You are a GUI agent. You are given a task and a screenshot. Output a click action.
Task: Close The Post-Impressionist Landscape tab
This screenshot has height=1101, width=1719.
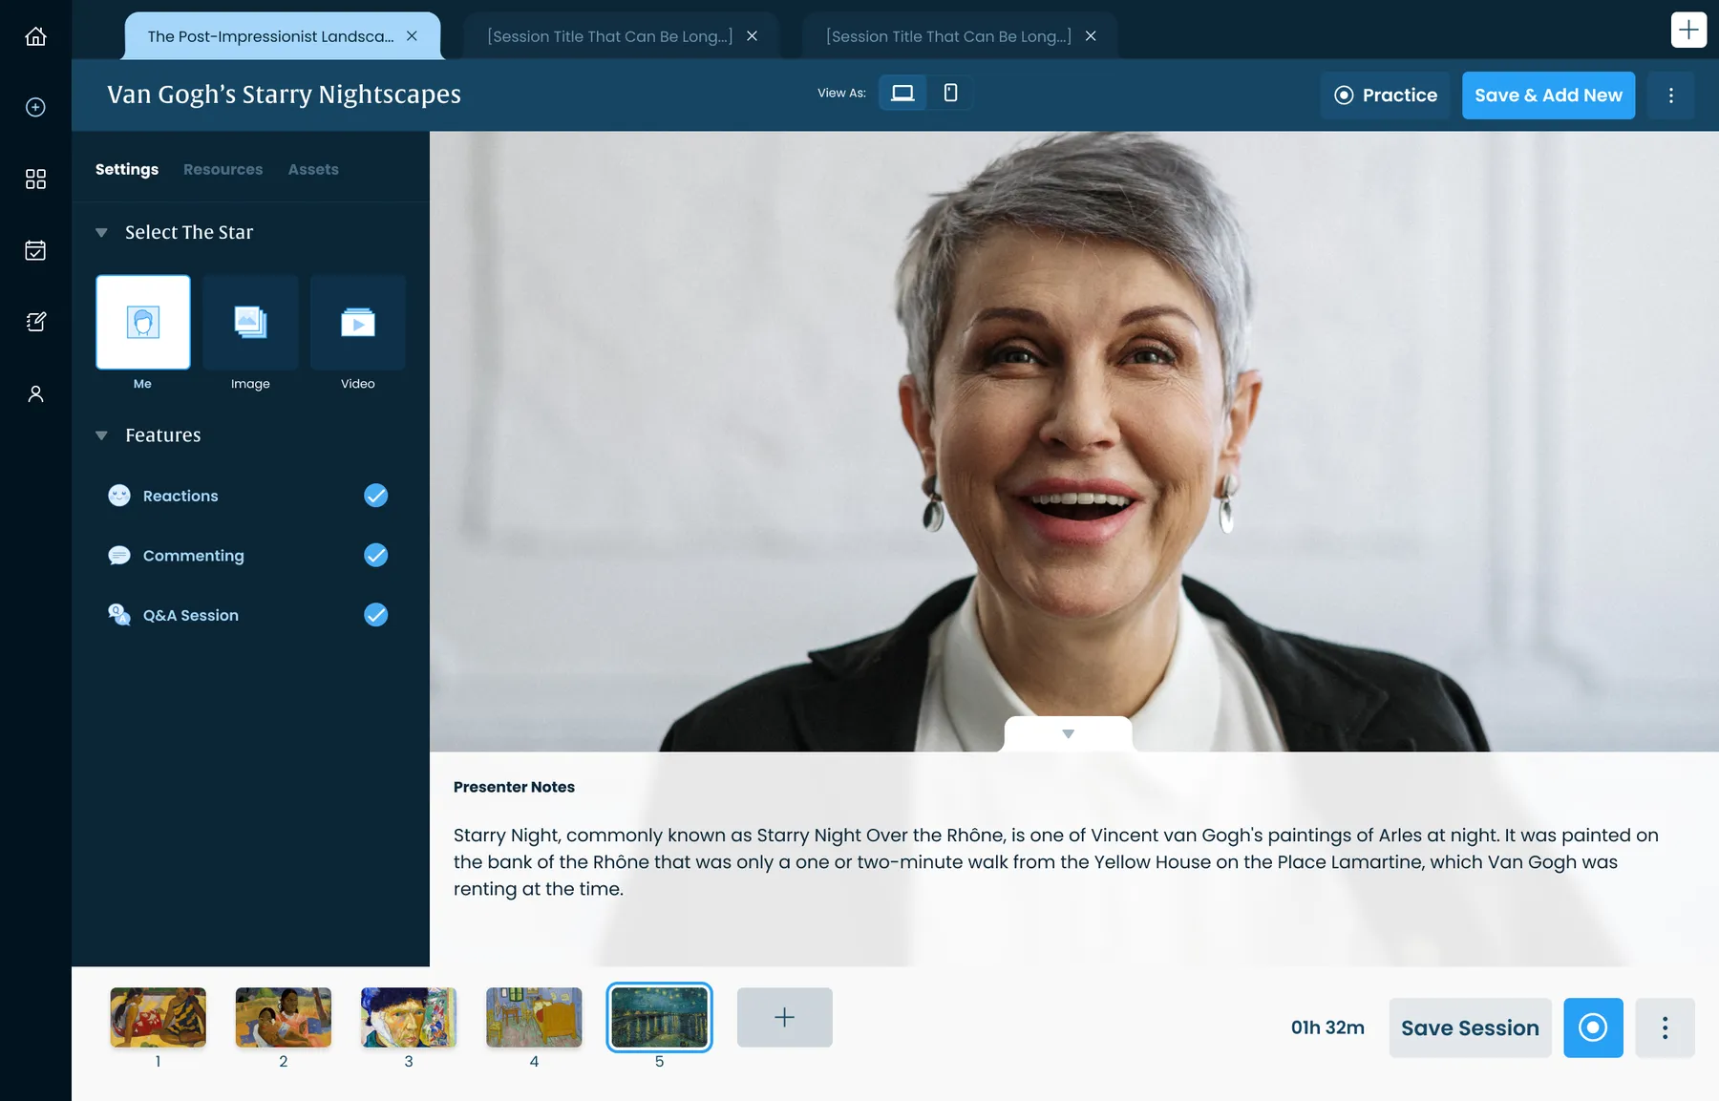[412, 36]
